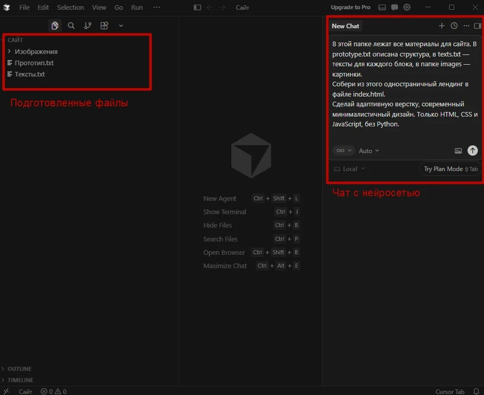Click the Сайт title search box
The height and width of the screenshot is (395, 484).
(x=243, y=7)
